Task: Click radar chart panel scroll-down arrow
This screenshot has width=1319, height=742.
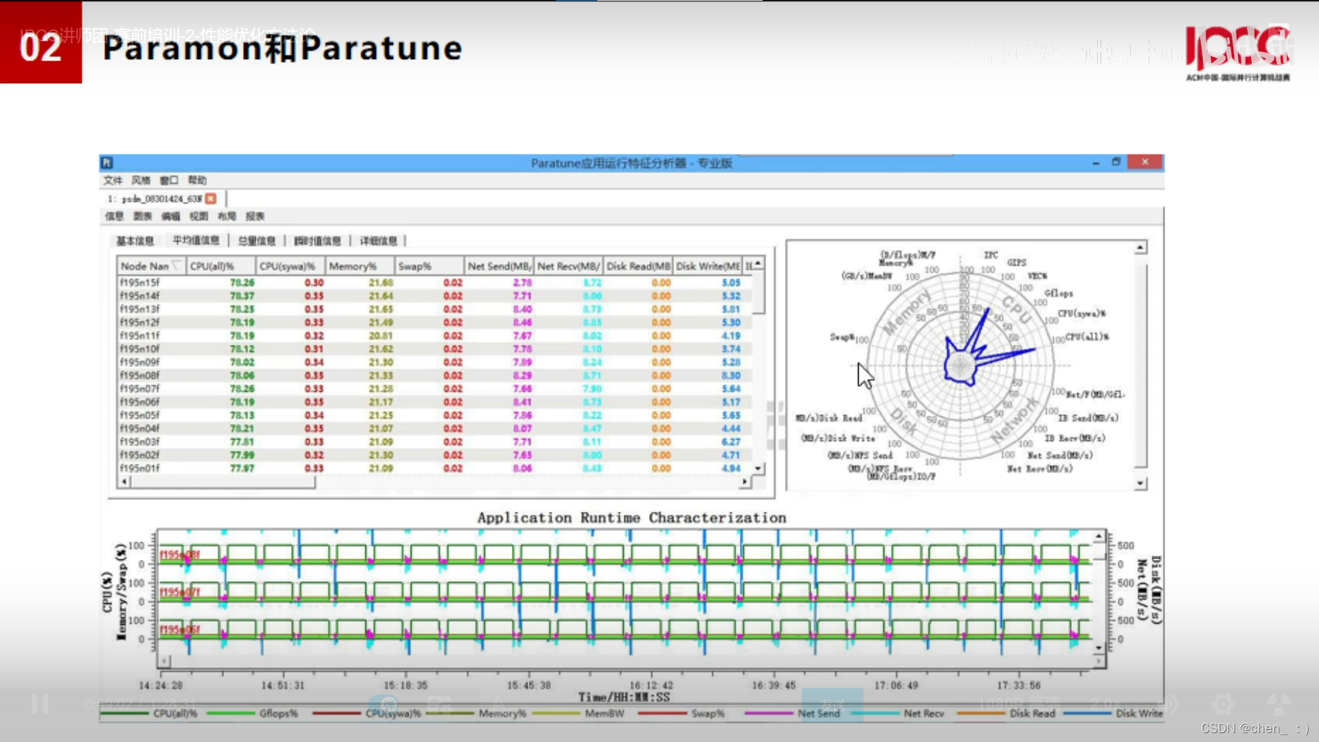Action: [1140, 484]
